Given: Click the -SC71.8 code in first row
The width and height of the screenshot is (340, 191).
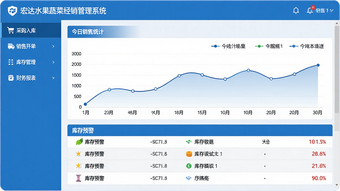Looking at the screenshot, I should pos(158,142).
